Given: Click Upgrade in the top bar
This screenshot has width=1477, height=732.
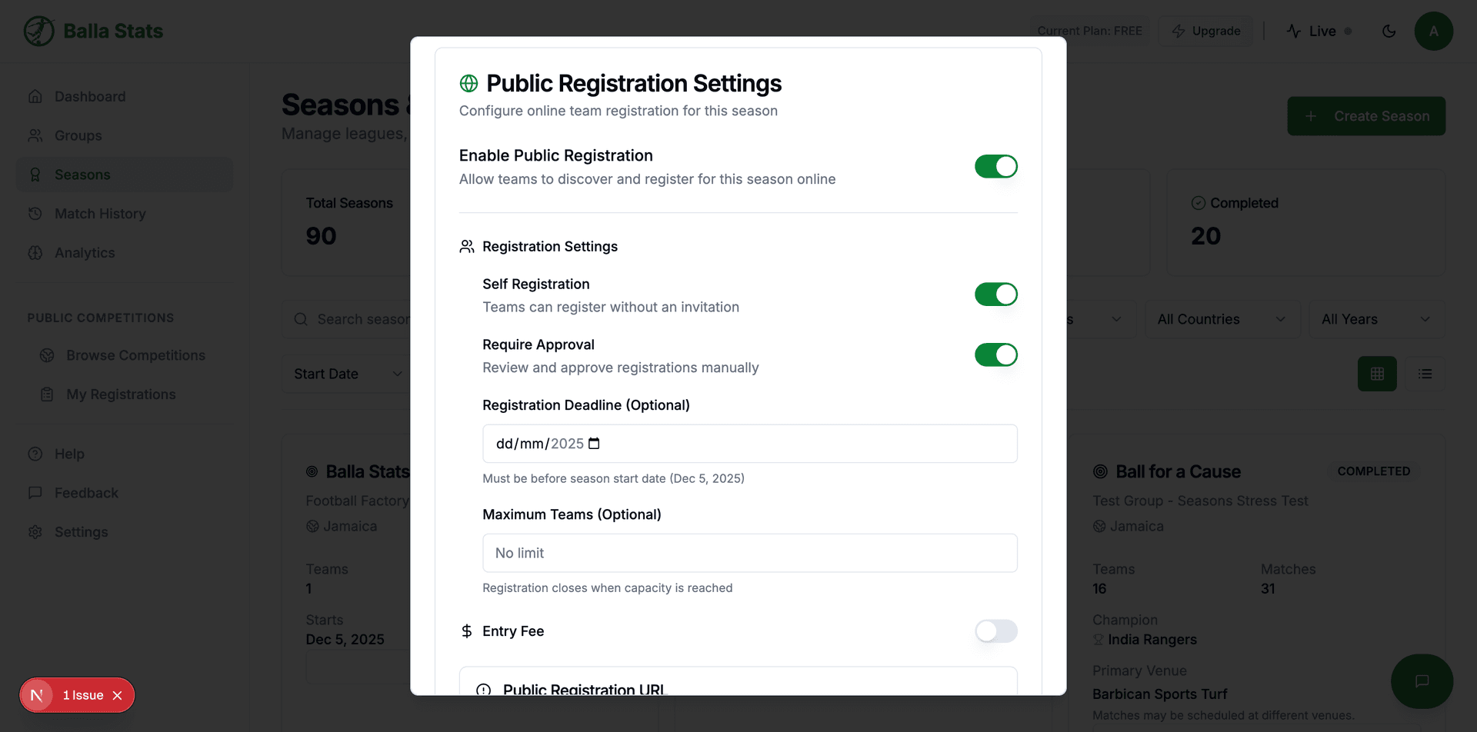Looking at the screenshot, I should 1205,31.
